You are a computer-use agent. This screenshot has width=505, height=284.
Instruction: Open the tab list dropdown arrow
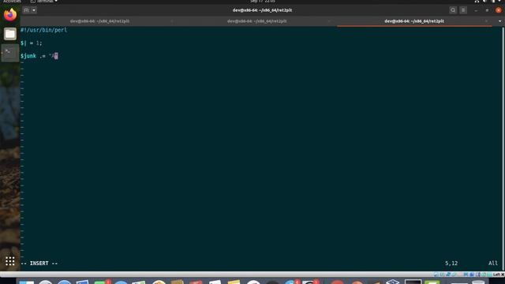(x=499, y=21)
